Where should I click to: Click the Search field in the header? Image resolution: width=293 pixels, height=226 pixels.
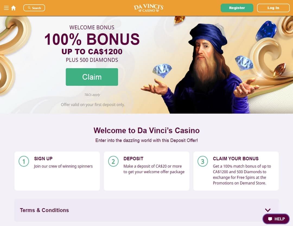point(34,8)
